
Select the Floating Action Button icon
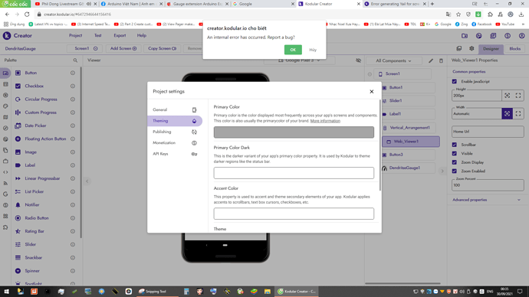pos(18,139)
